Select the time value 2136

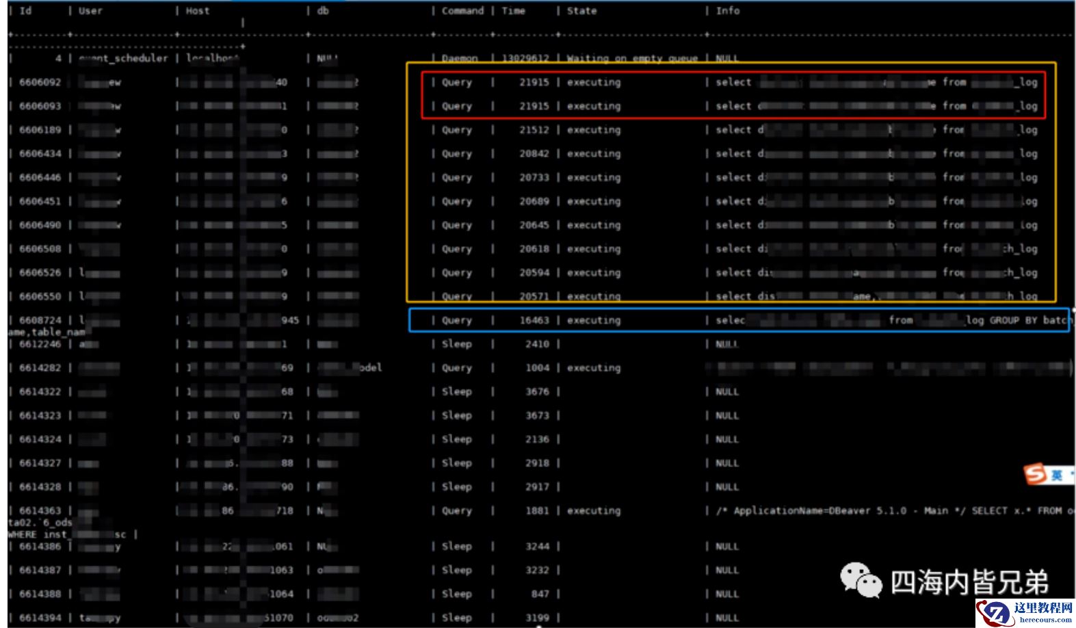click(x=537, y=439)
